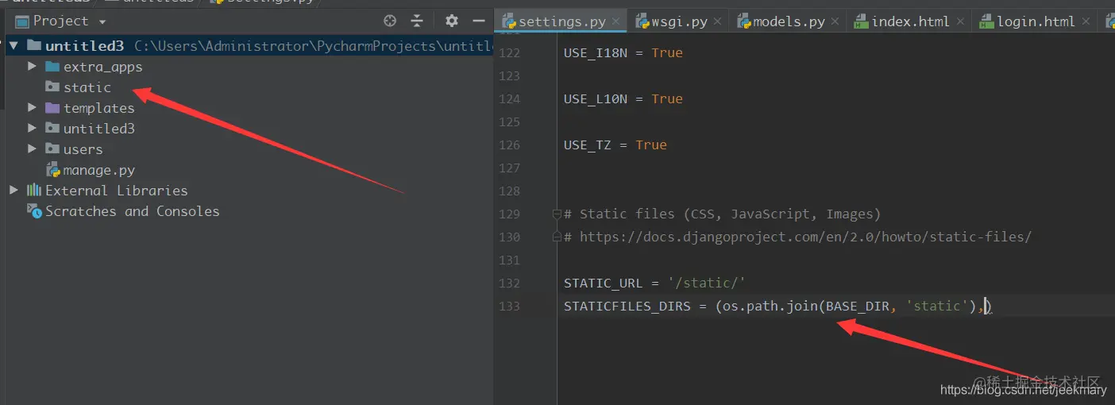Expand the External Libraries node
Image resolution: width=1115 pixels, height=405 pixels.
click(14, 191)
